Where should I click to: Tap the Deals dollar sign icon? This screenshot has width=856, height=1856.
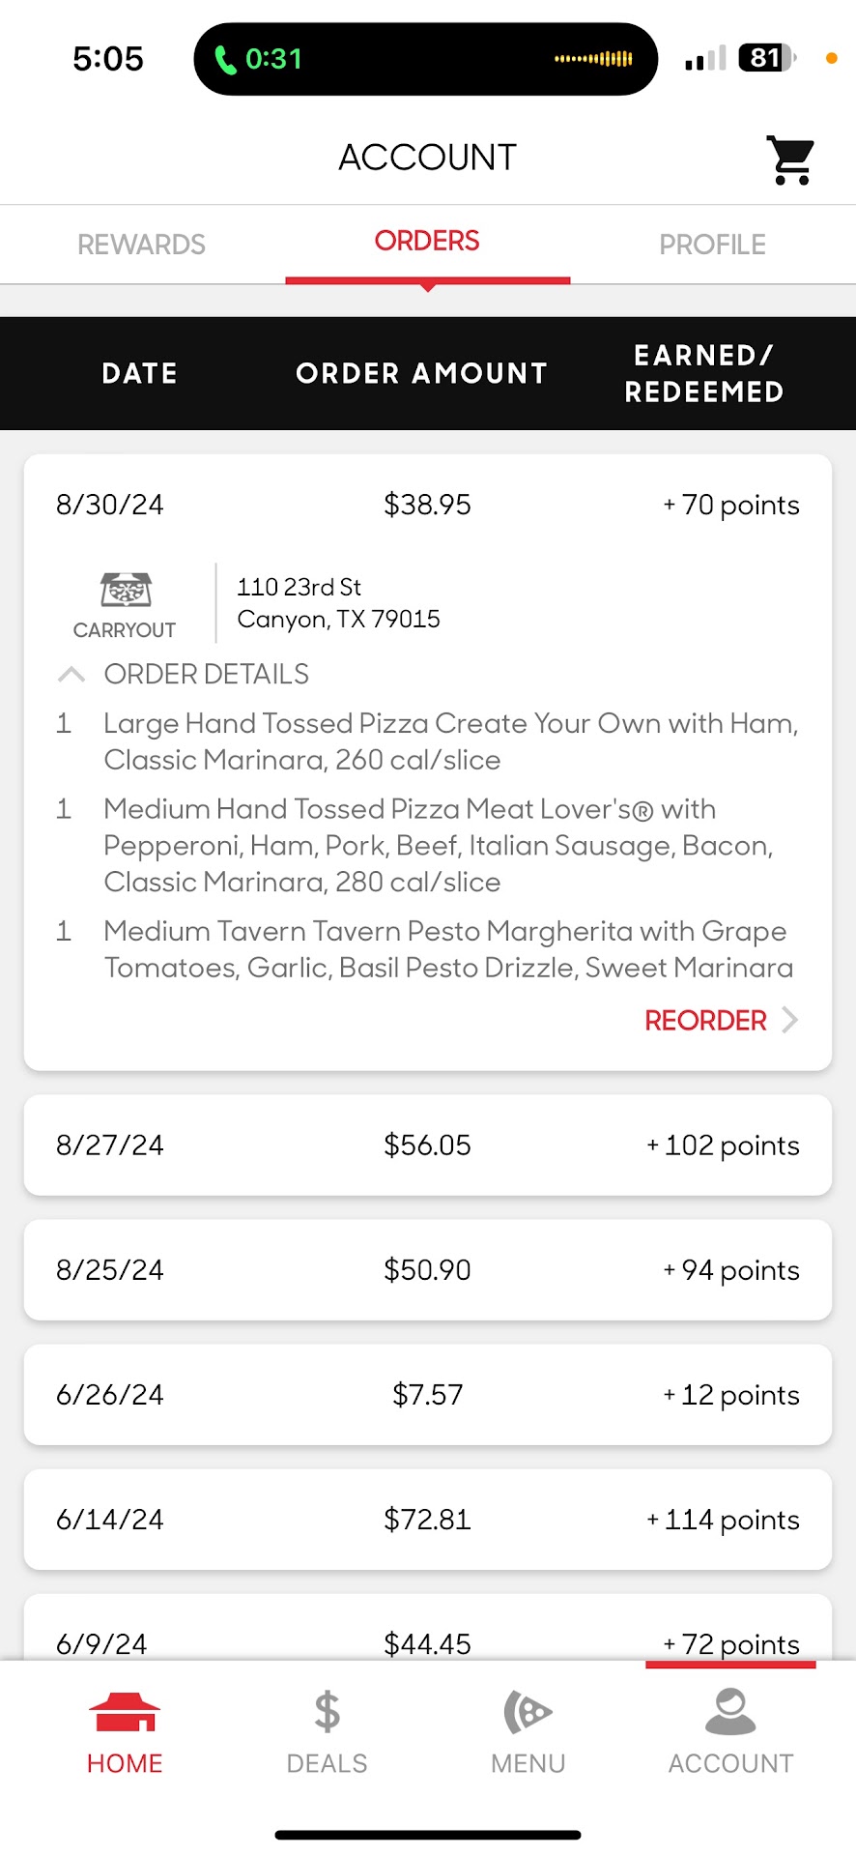(327, 1712)
